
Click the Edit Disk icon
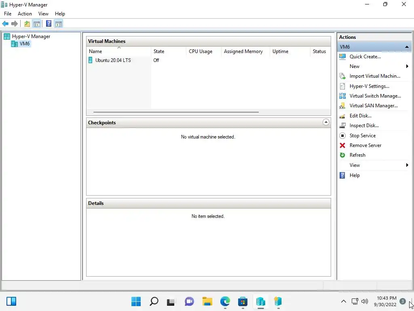[x=342, y=116]
